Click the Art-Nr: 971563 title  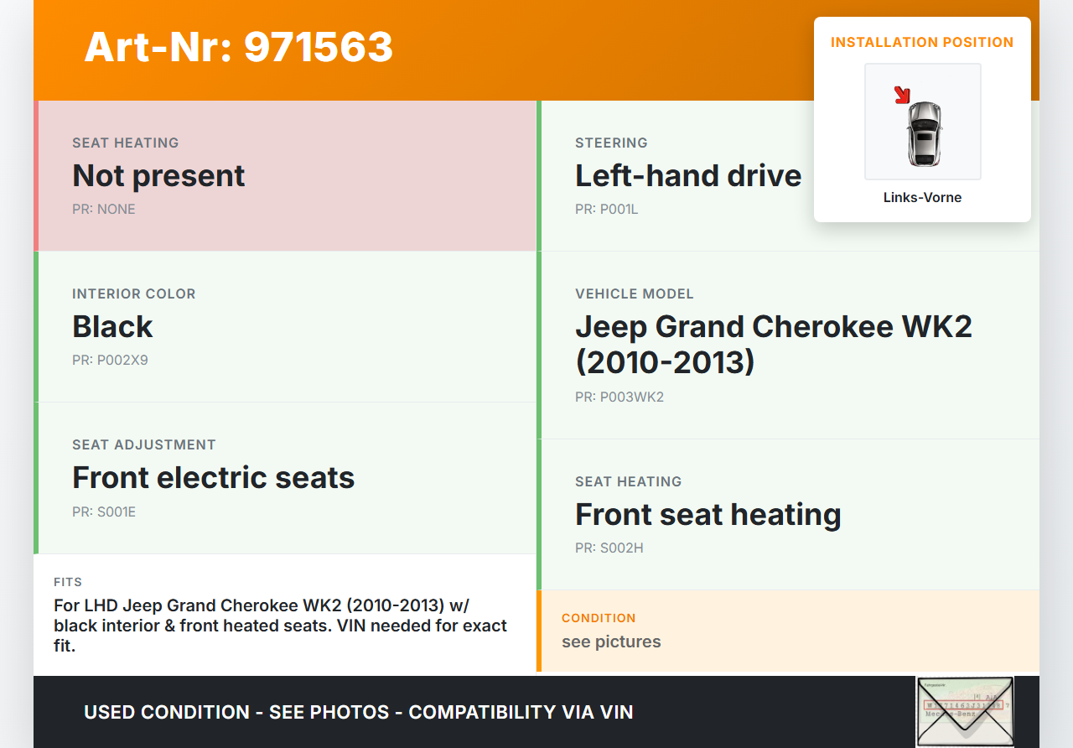[x=239, y=47]
